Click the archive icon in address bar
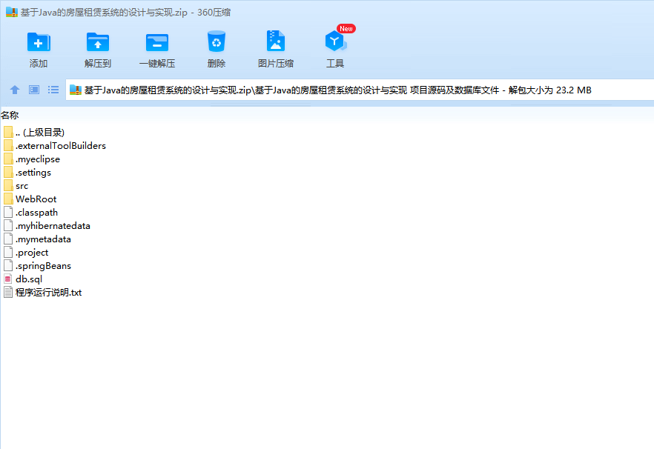This screenshot has width=654, height=449. tap(75, 90)
